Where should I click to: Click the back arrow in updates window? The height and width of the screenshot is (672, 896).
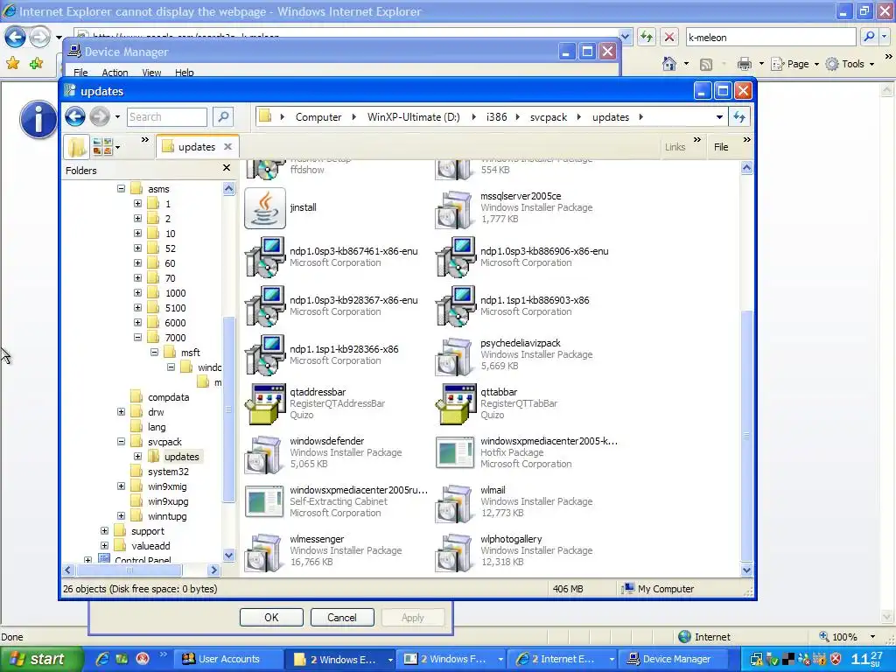tap(75, 117)
